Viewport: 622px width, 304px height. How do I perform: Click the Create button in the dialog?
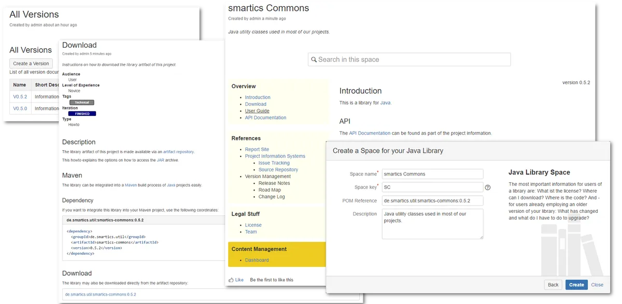click(576, 284)
